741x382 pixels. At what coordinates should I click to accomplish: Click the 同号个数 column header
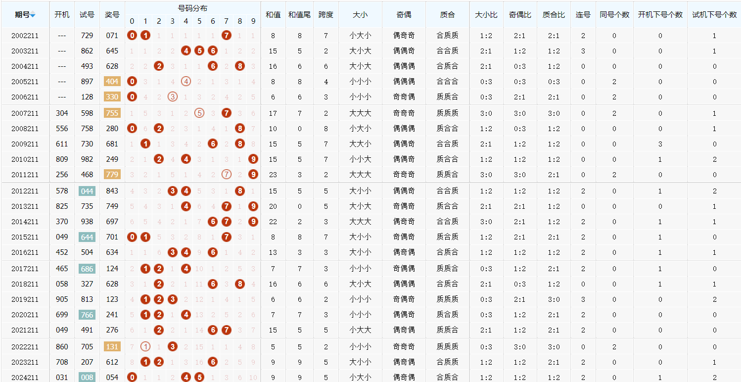(x=614, y=14)
